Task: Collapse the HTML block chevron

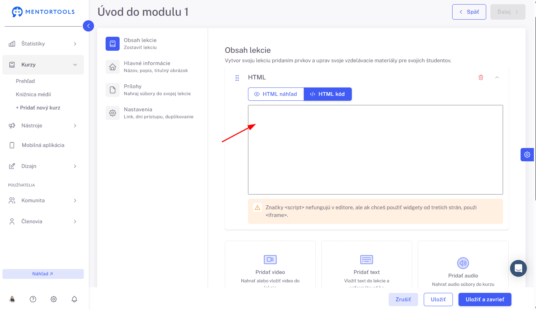Action: tap(497, 77)
